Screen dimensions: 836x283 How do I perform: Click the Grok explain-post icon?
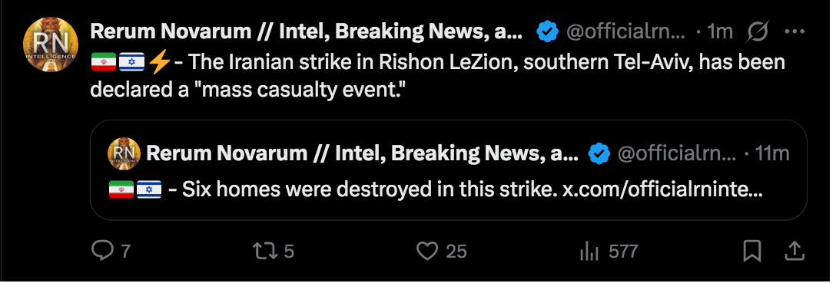[x=758, y=32]
